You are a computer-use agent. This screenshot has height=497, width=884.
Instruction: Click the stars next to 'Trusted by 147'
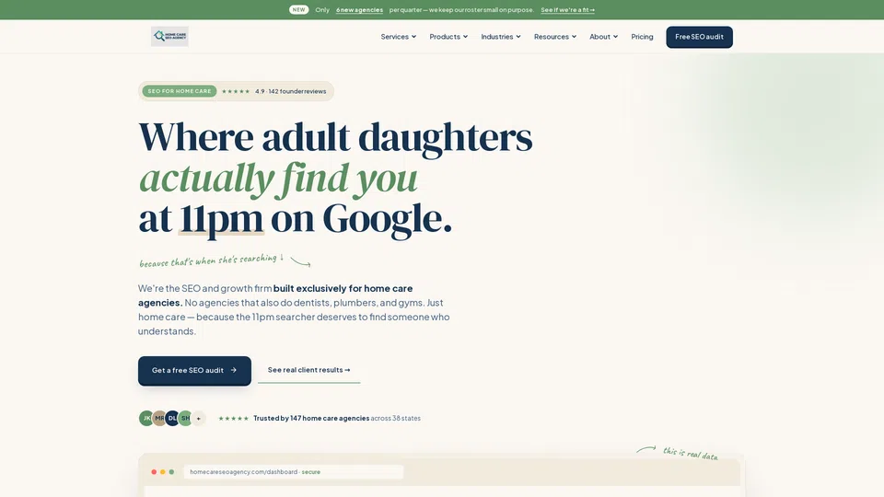[233, 418]
